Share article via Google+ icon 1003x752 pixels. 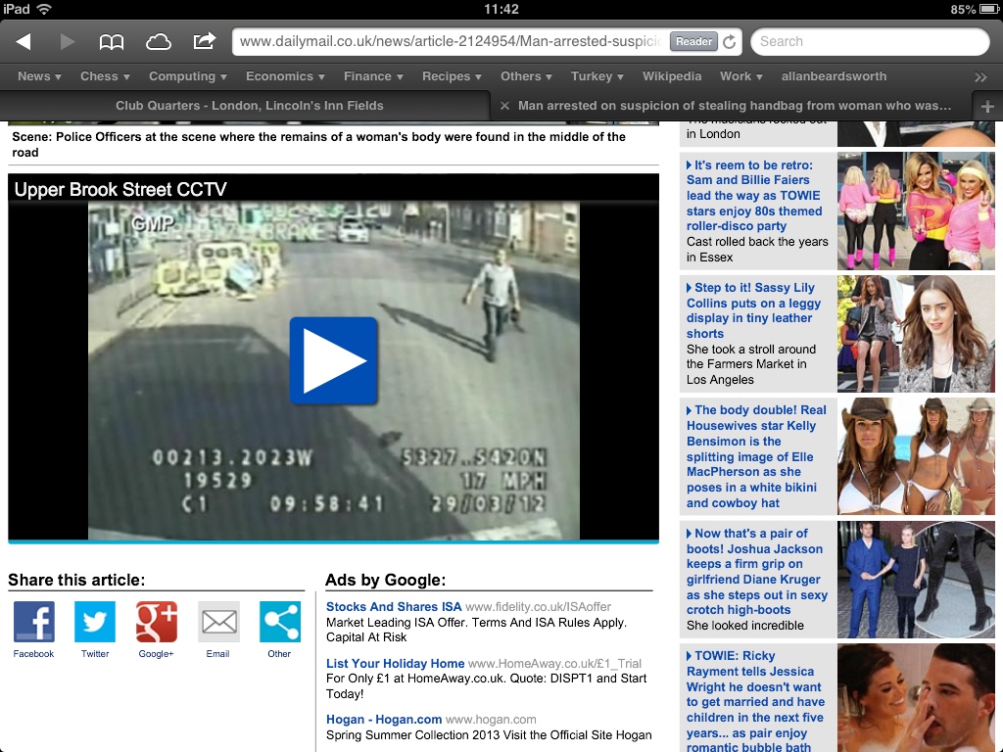coord(156,622)
